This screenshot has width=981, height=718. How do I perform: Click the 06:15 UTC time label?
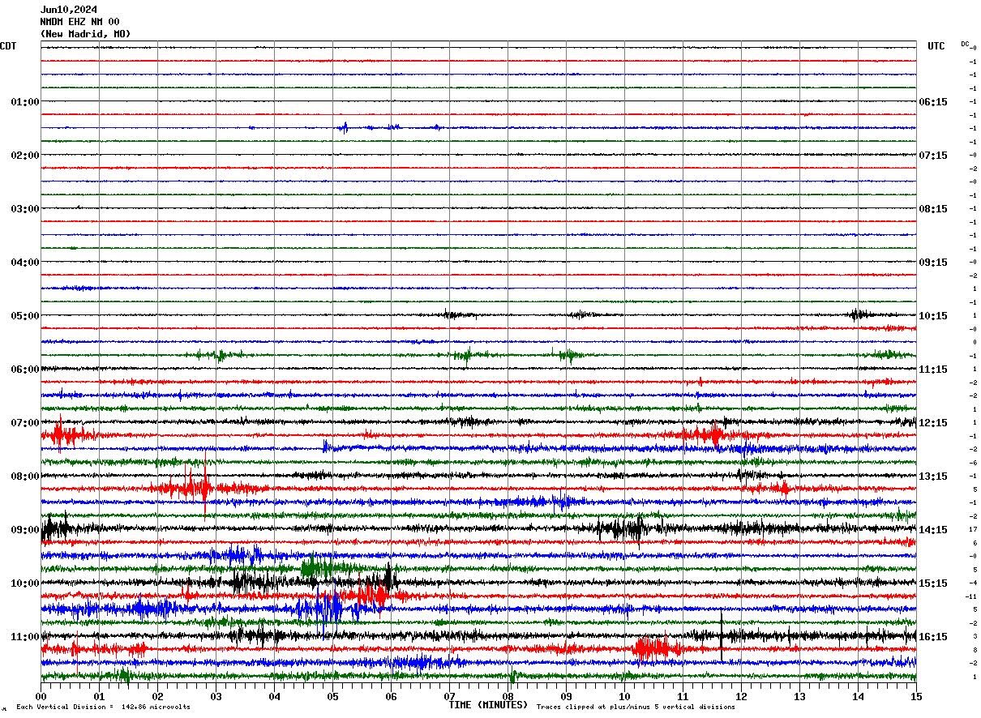pyautogui.click(x=933, y=102)
